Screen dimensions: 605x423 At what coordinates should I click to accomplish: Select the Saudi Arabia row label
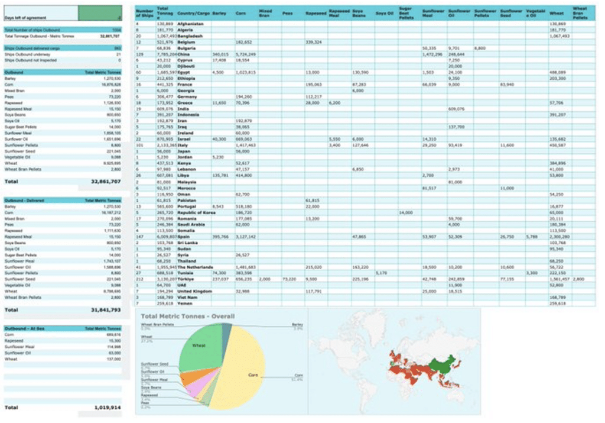coord(191,224)
